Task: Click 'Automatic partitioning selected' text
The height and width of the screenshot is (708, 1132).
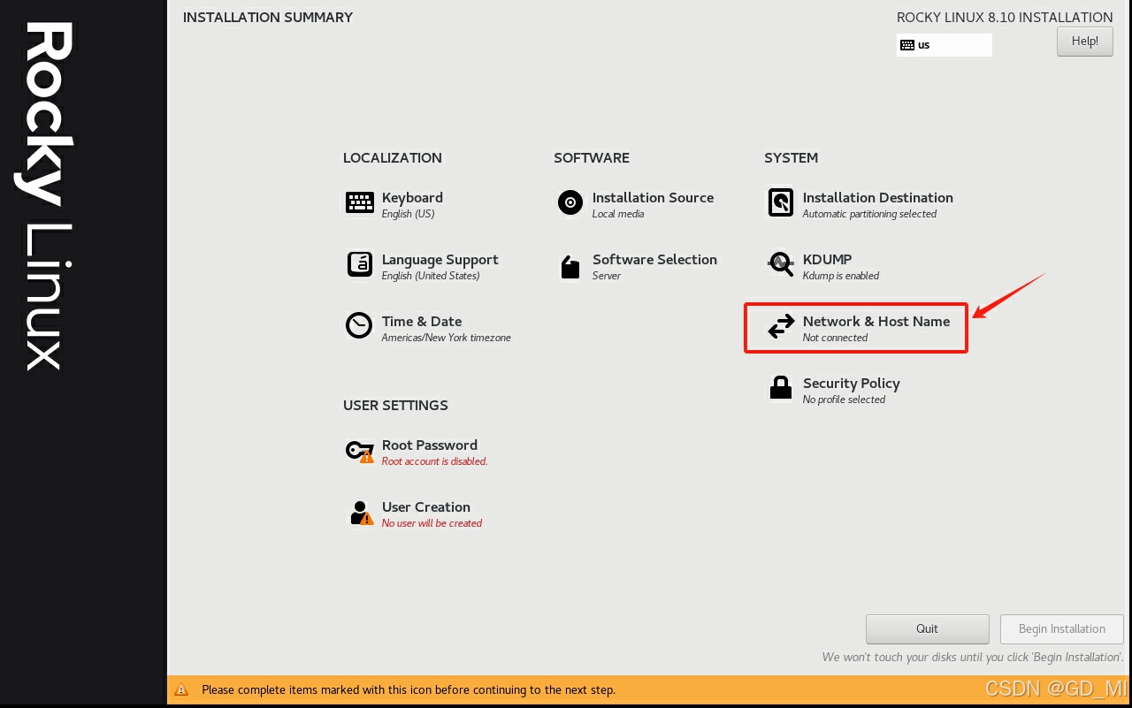Action: coord(869,214)
